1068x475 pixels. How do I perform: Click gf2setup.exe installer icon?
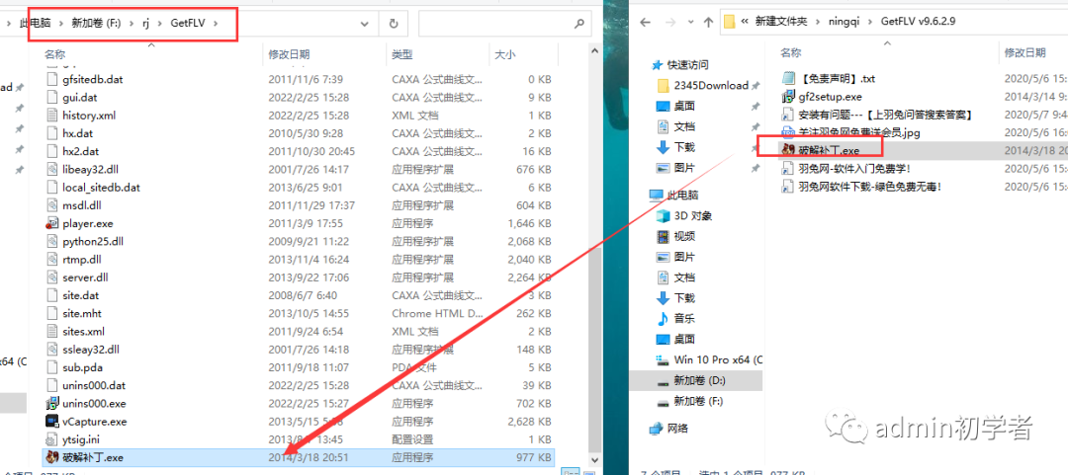[x=789, y=97]
